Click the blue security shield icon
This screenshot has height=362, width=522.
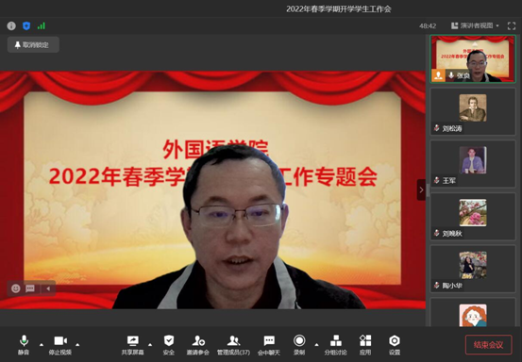[x=26, y=26]
